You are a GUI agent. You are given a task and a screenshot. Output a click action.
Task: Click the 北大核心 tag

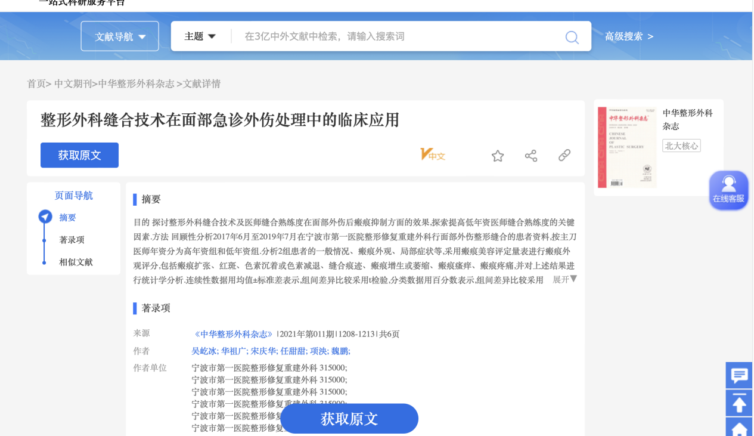(x=681, y=146)
